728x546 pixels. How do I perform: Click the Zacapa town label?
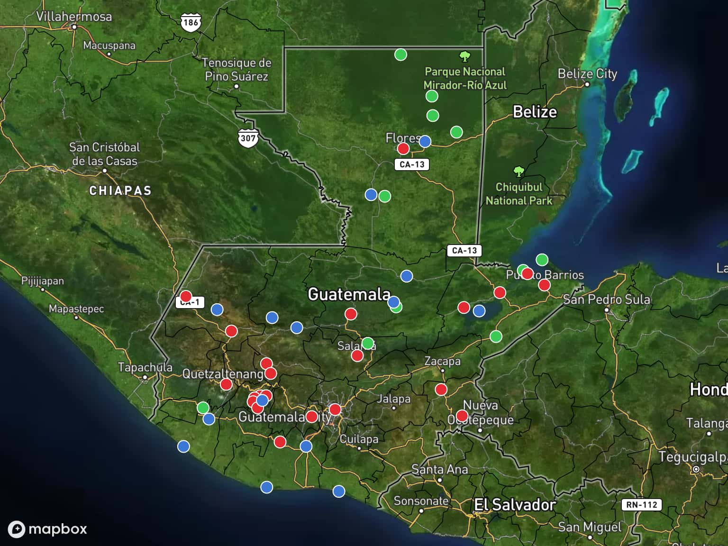point(442,361)
